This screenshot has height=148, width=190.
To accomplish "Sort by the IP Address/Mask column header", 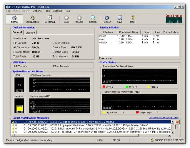I will (129, 32).
